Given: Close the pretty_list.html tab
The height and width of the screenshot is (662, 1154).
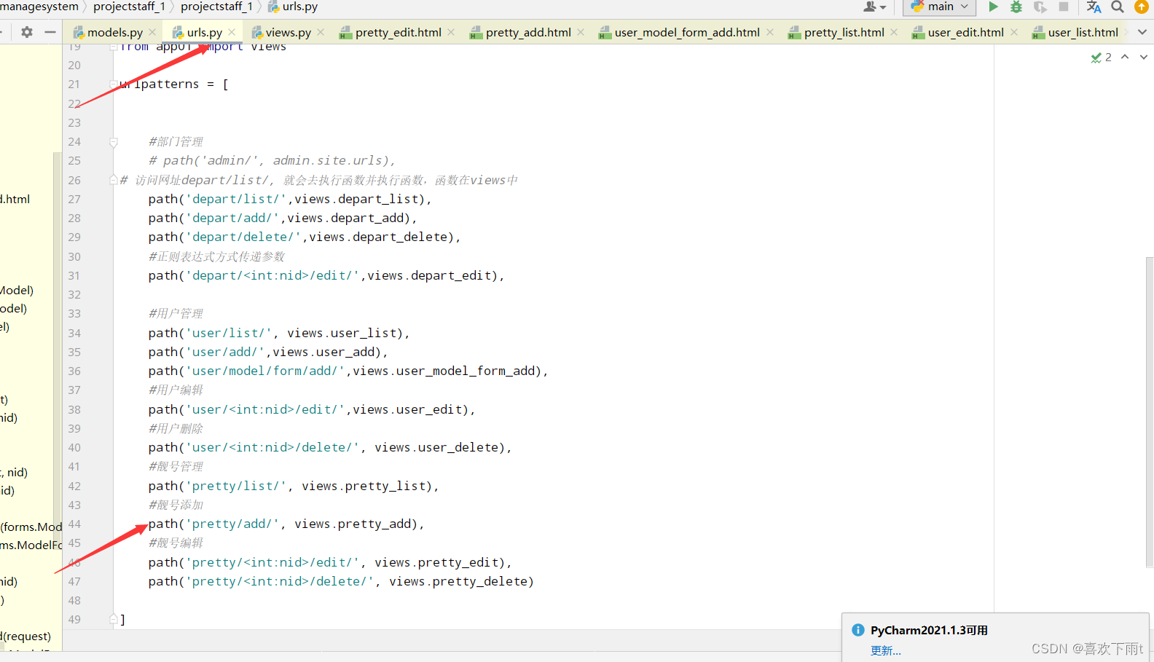Looking at the screenshot, I should coord(894,32).
